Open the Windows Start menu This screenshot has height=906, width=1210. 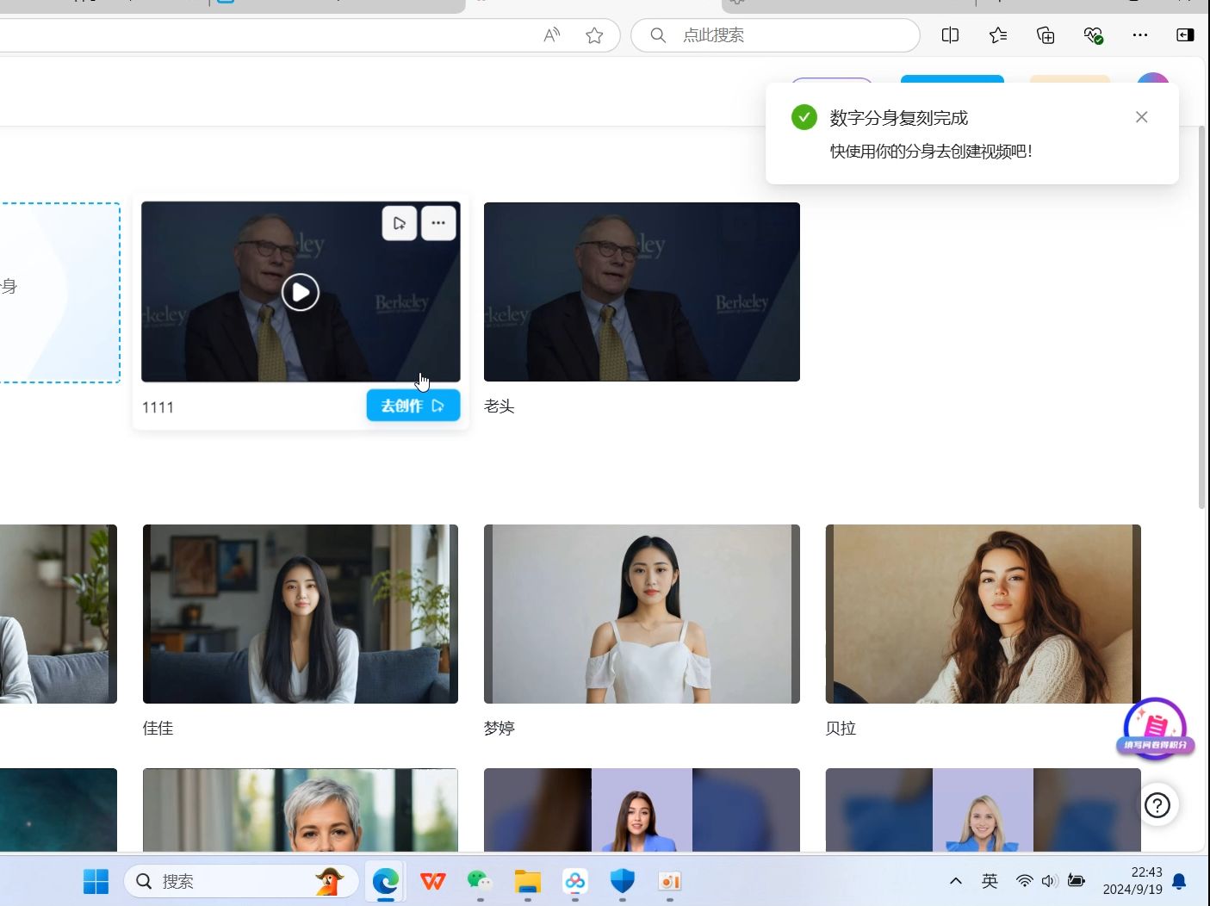pyautogui.click(x=96, y=881)
